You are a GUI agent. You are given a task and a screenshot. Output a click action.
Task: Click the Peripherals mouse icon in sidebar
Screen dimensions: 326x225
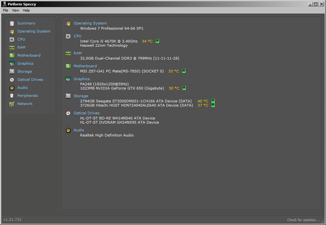coord(12,96)
